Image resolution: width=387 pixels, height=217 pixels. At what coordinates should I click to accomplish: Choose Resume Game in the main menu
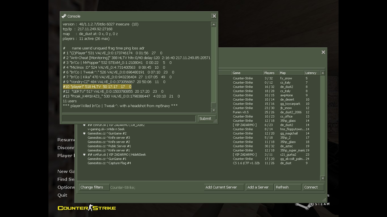click(66, 140)
